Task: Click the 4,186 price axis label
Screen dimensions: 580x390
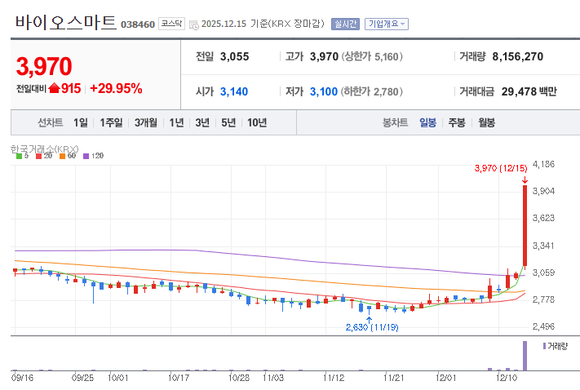Action: point(543,164)
